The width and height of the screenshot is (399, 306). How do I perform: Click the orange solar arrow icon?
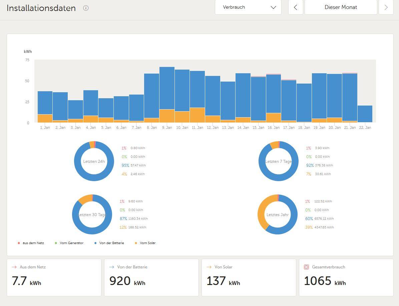(209, 267)
